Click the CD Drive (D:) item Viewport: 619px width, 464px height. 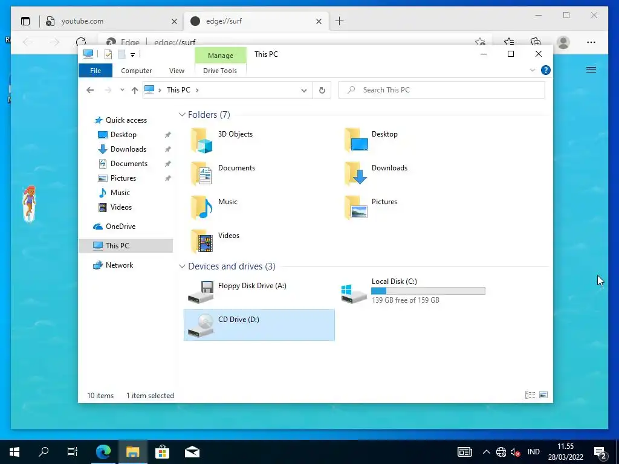point(259,324)
